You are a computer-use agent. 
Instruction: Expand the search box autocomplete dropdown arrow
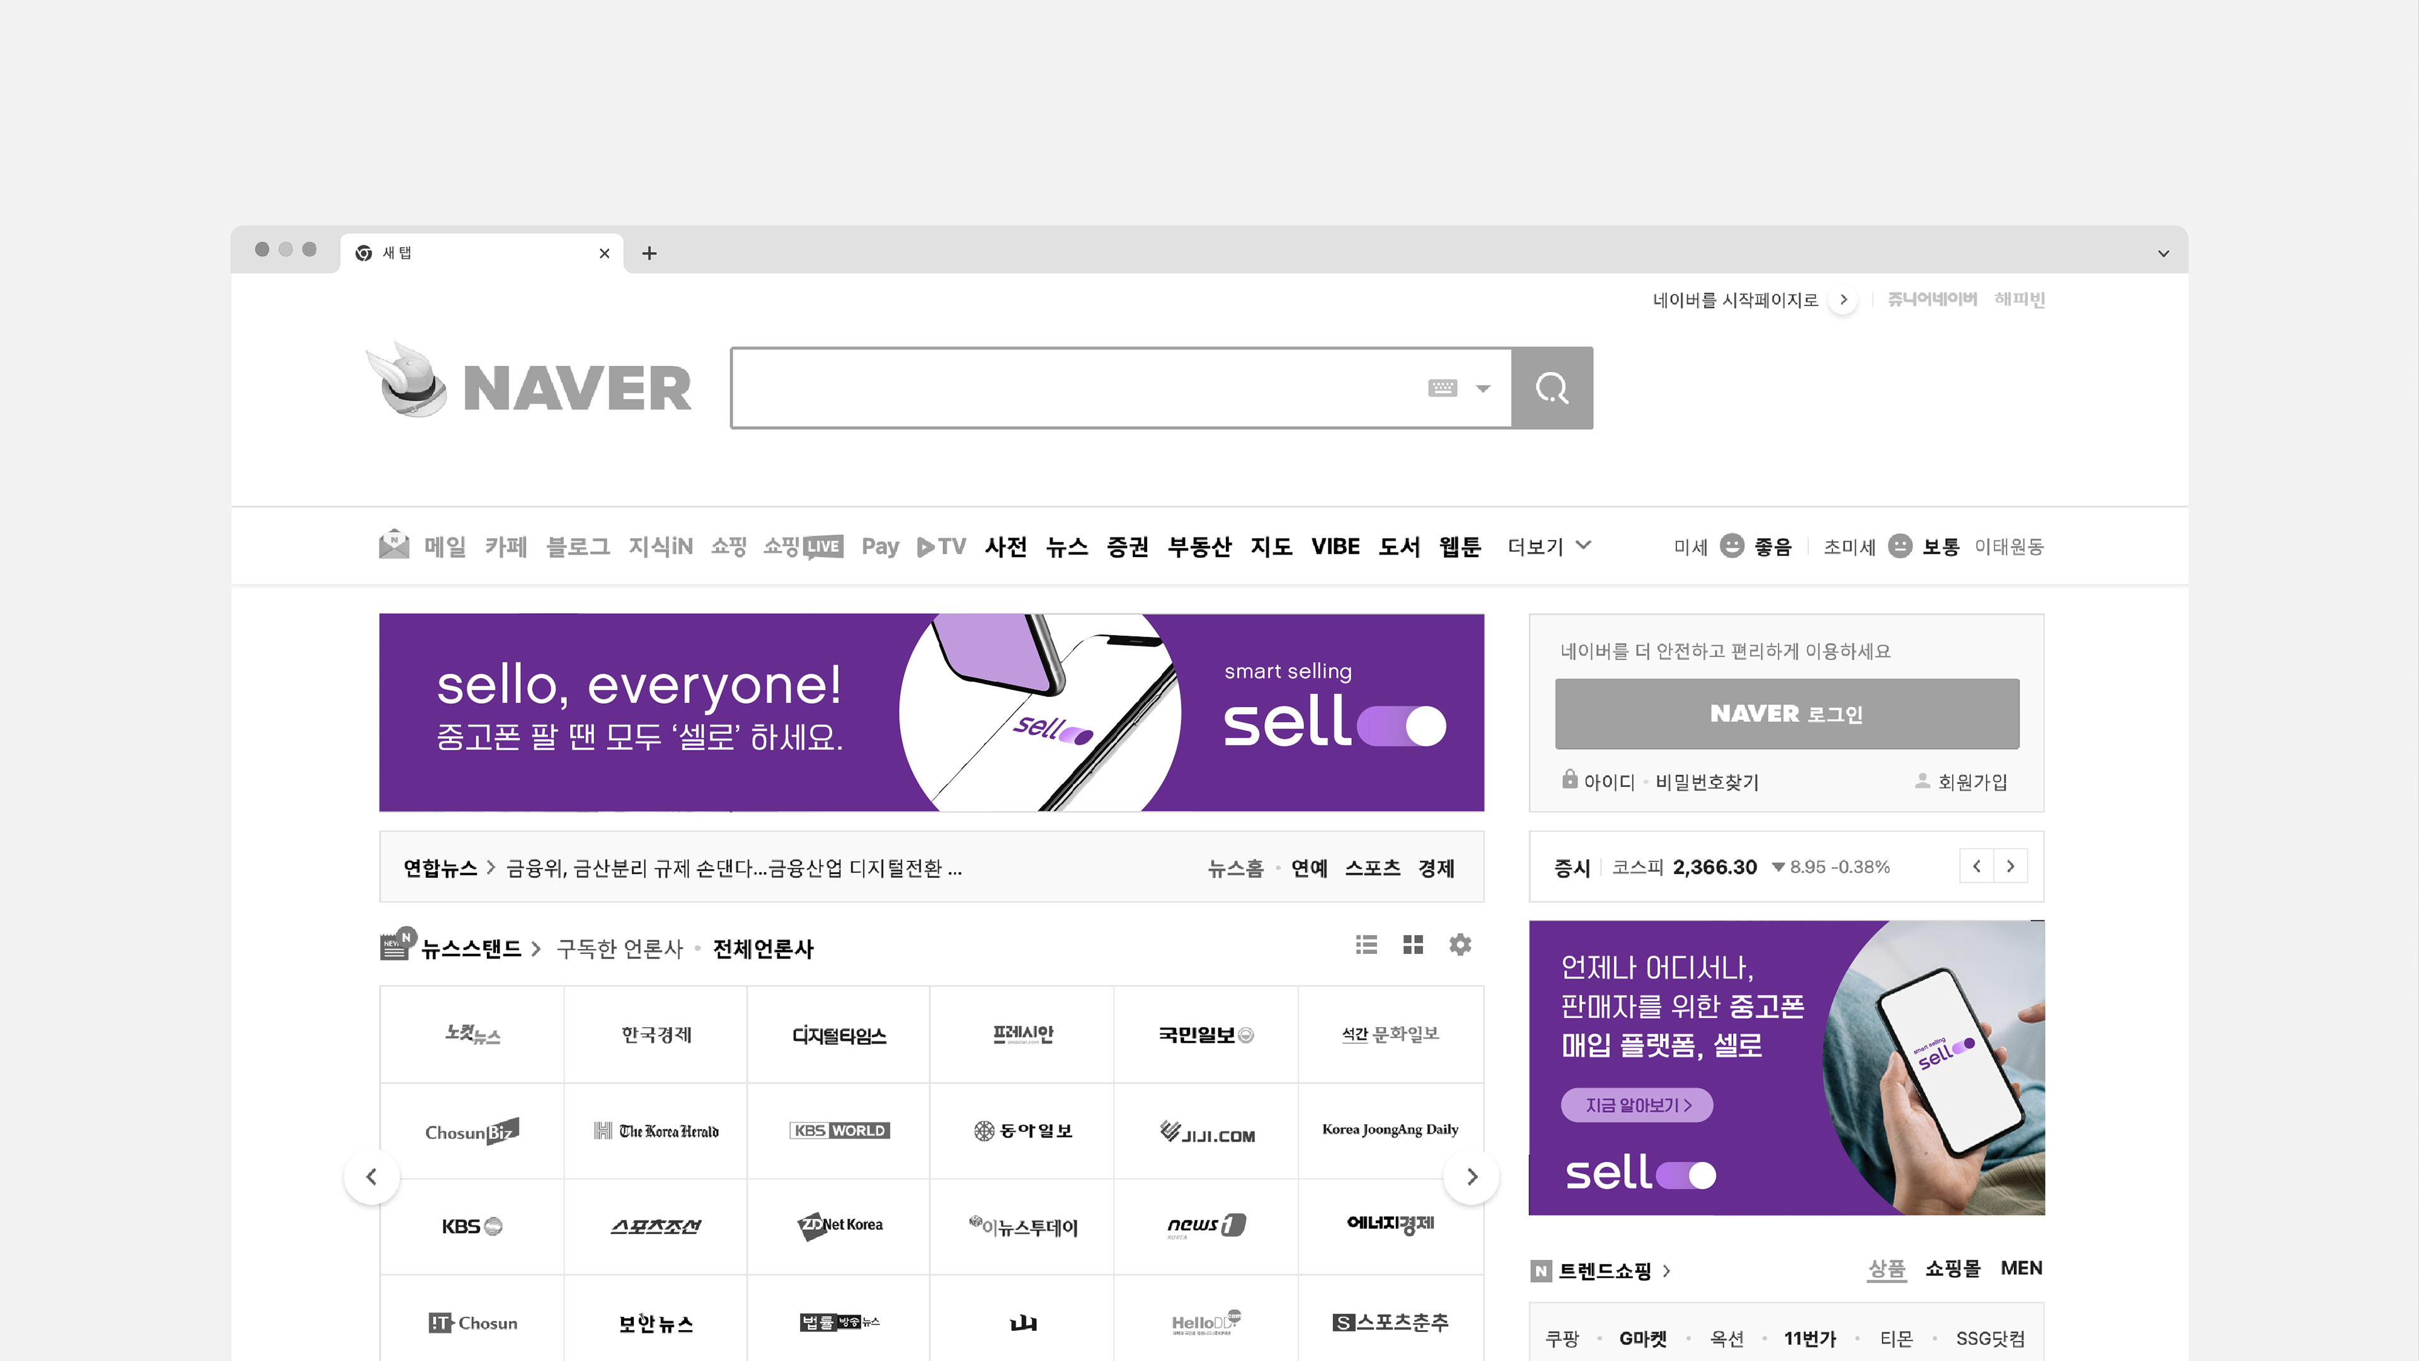tap(1483, 389)
